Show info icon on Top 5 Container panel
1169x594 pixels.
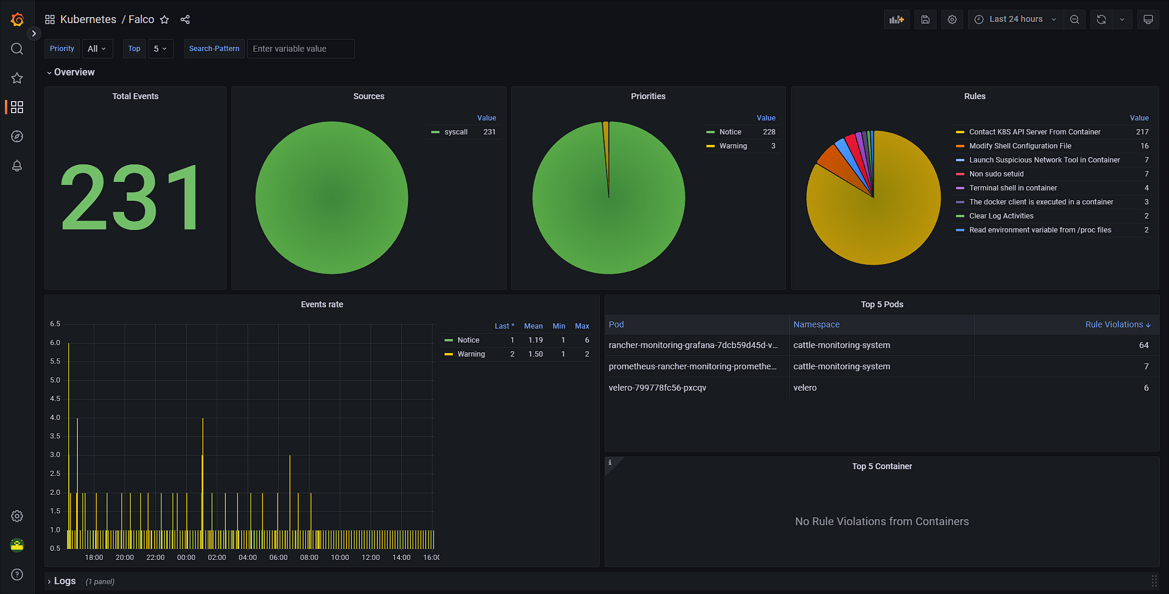[x=610, y=463]
